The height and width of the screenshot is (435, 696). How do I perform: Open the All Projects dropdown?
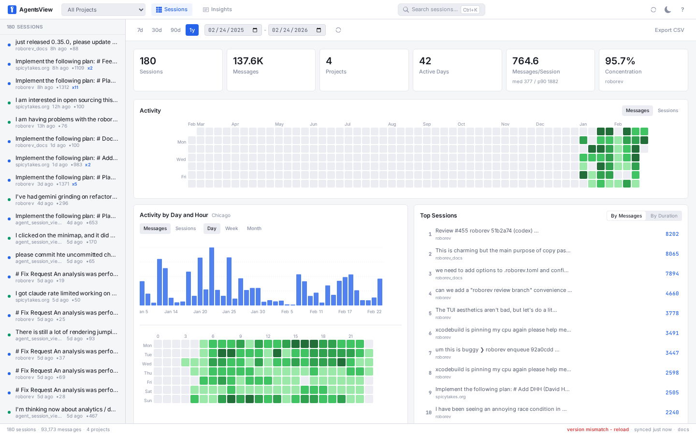pyautogui.click(x=103, y=9)
